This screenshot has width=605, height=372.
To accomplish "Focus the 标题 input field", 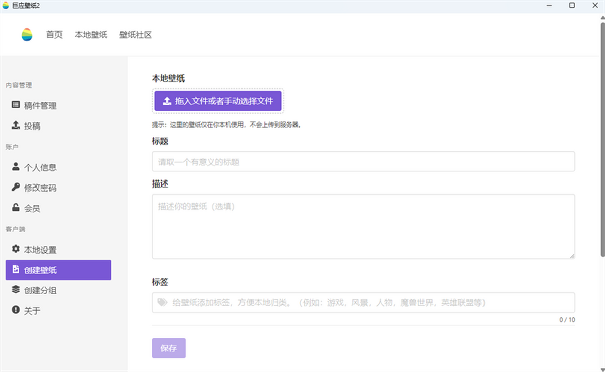I will (x=364, y=162).
